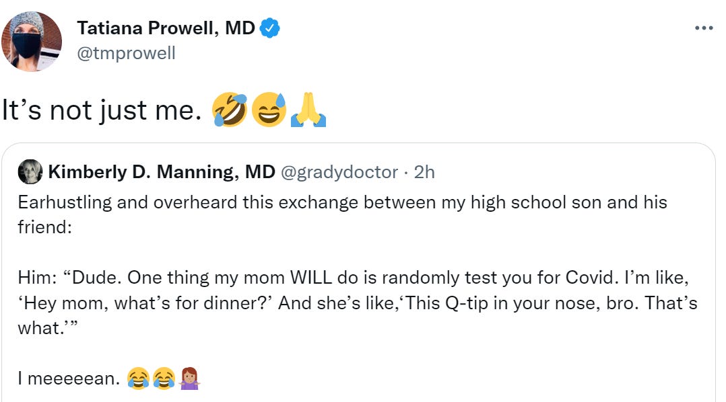This screenshot has width=726, height=402.
Task: Click Kimberly D. Manning's small avatar
Action: [30, 172]
